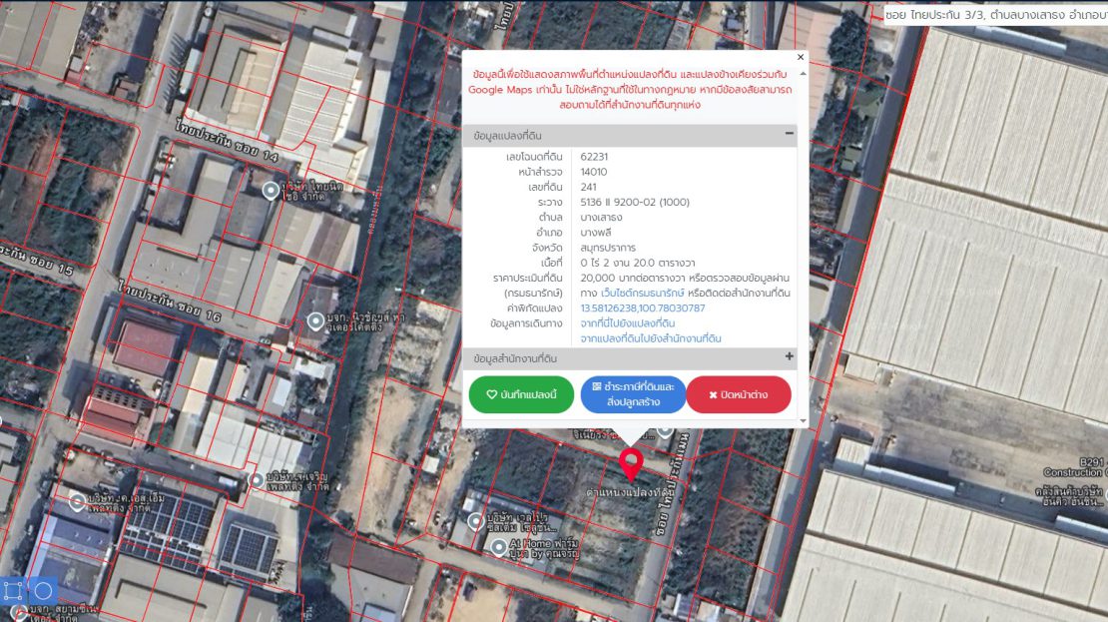Open the จากที่นี่ไปยังแปลงที่ดิน directions link

(x=627, y=323)
